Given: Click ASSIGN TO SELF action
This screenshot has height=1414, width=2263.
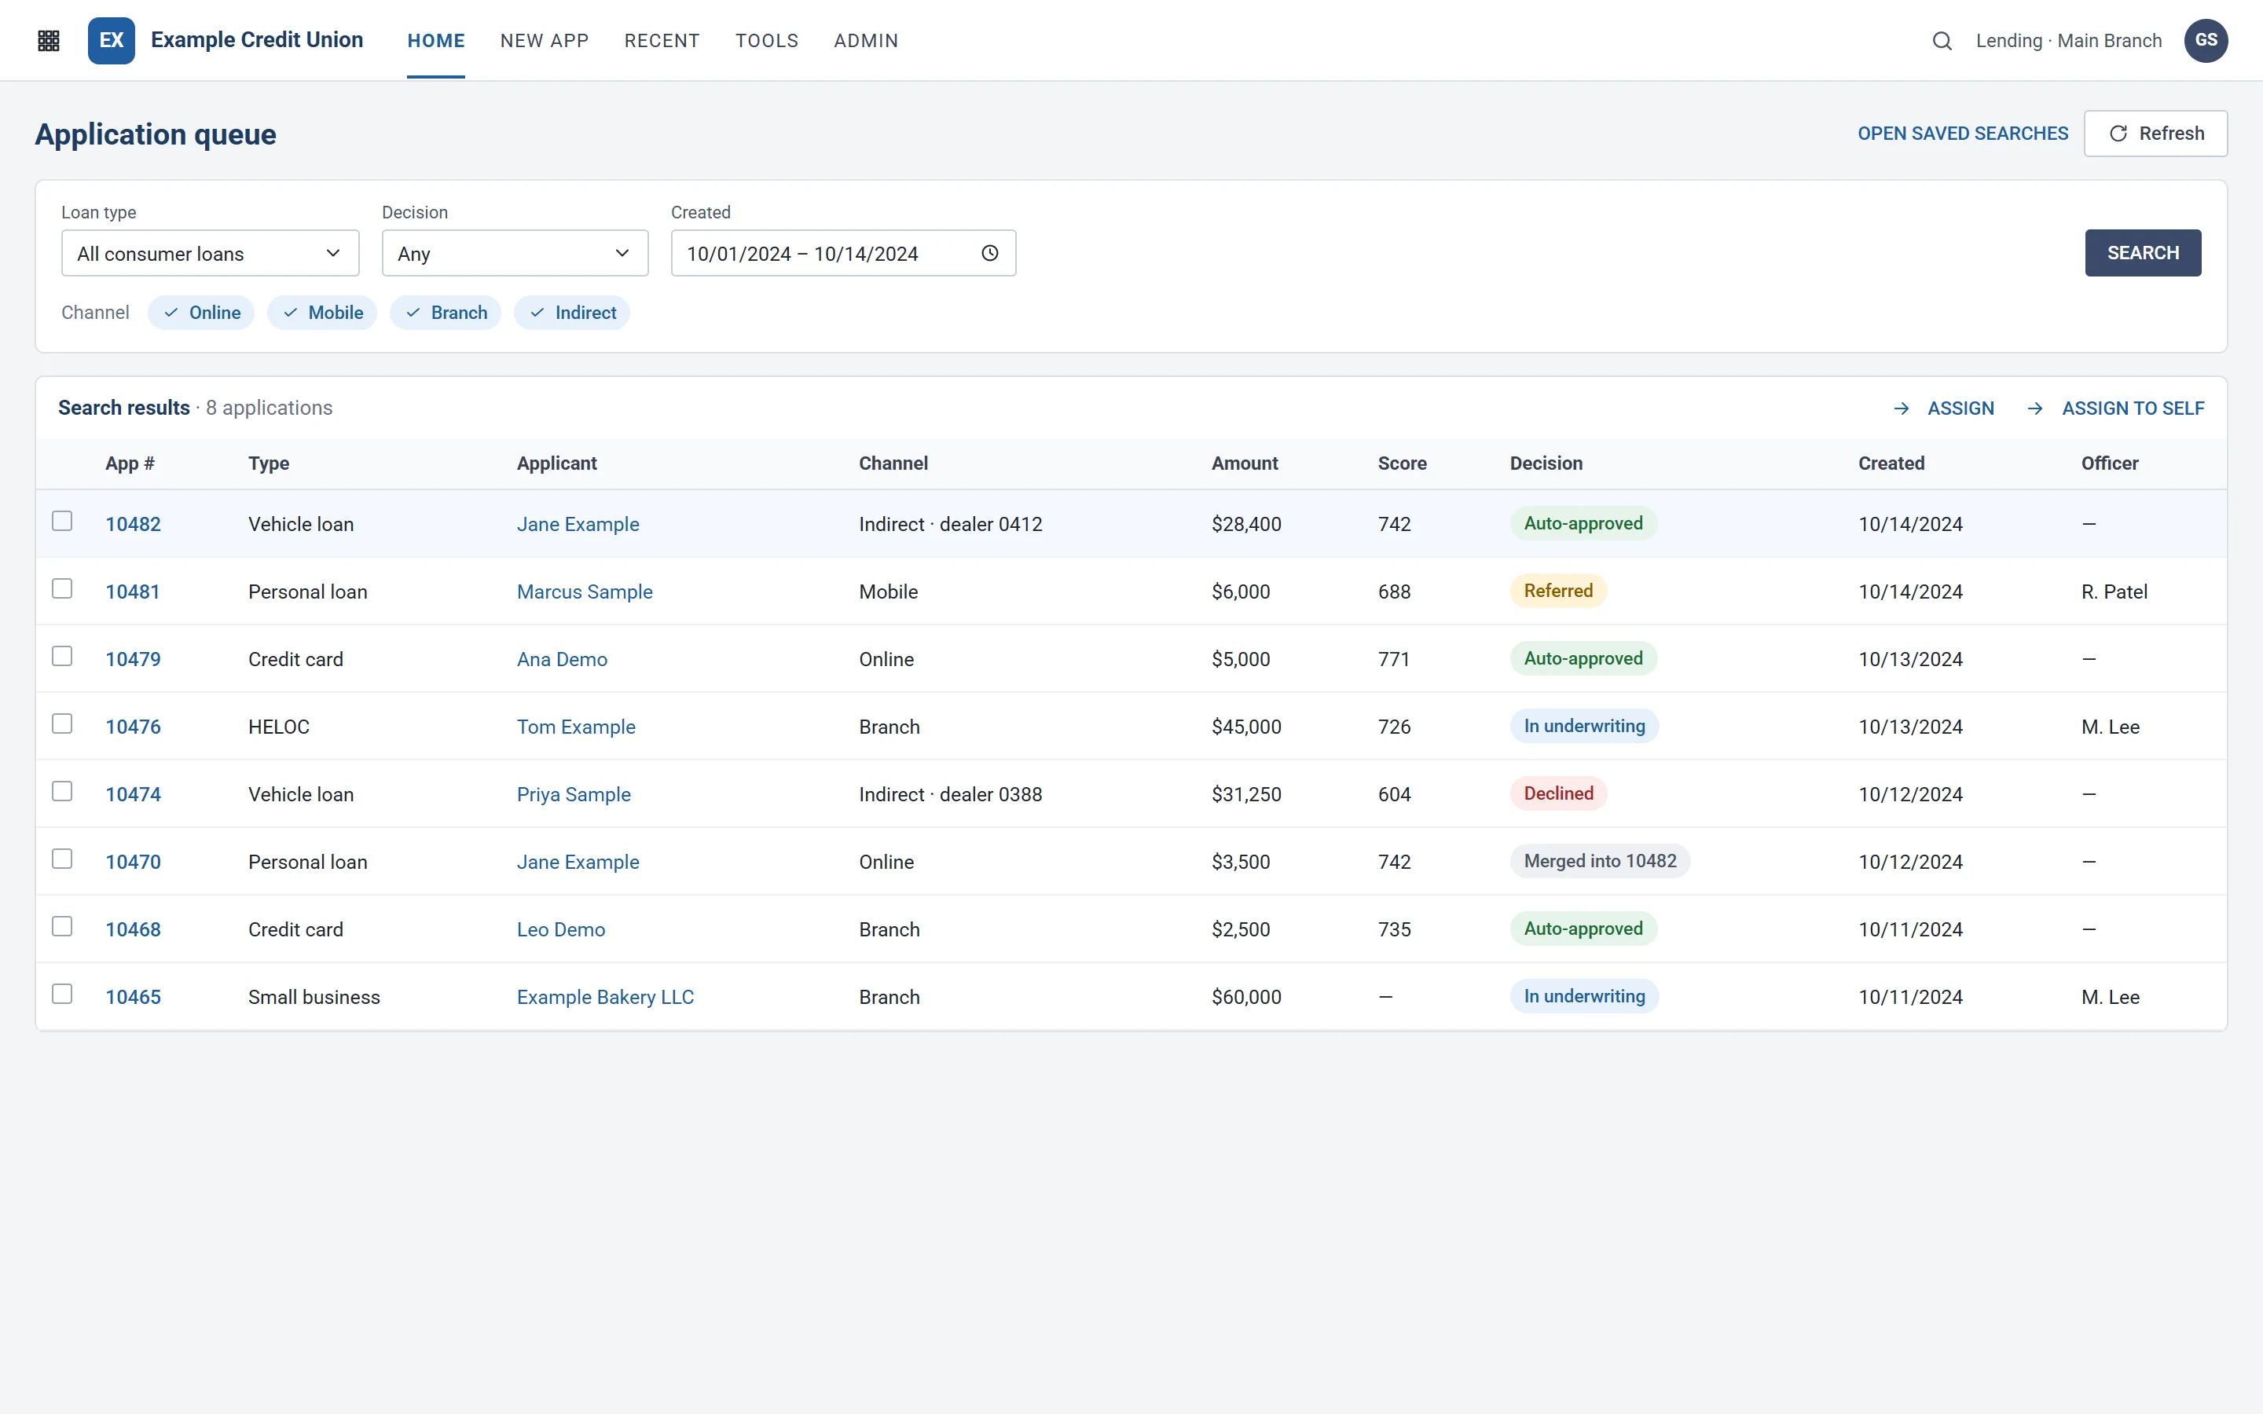Looking at the screenshot, I should (2133, 408).
